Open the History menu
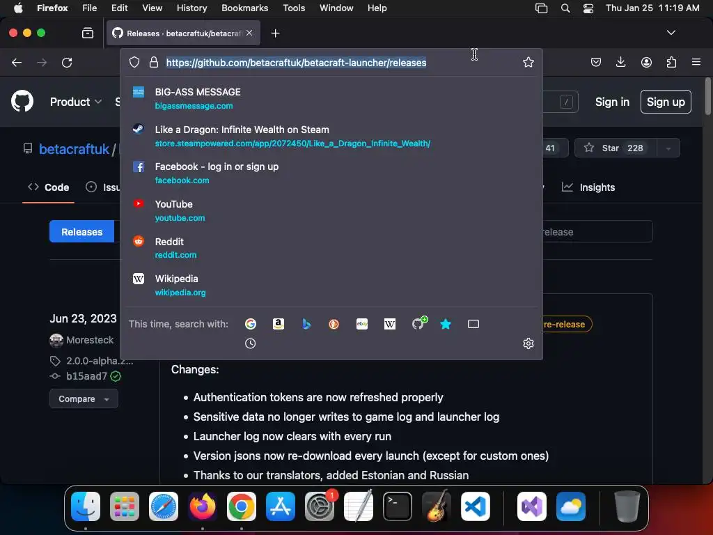 pyautogui.click(x=191, y=8)
